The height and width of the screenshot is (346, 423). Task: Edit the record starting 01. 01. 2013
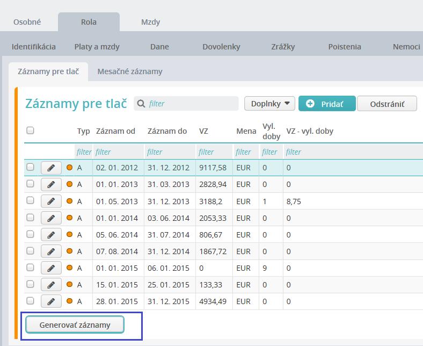(x=51, y=185)
